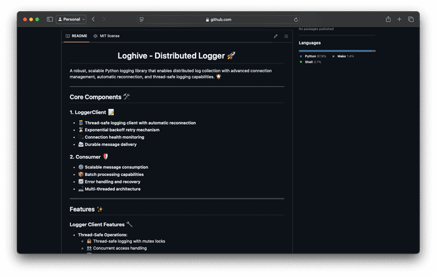Click the Features heading
The height and width of the screenshot is (276, 436).
pyautogui.click(x=86, y=209)
